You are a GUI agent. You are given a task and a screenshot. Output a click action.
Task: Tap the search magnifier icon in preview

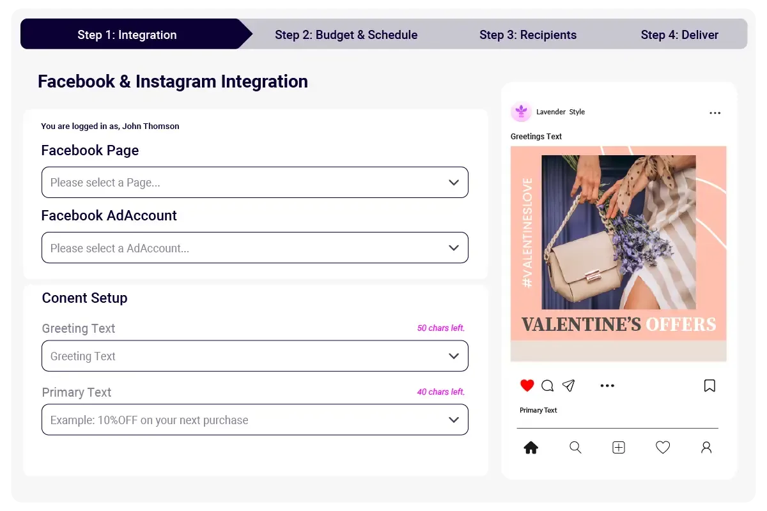coord(575,448)
